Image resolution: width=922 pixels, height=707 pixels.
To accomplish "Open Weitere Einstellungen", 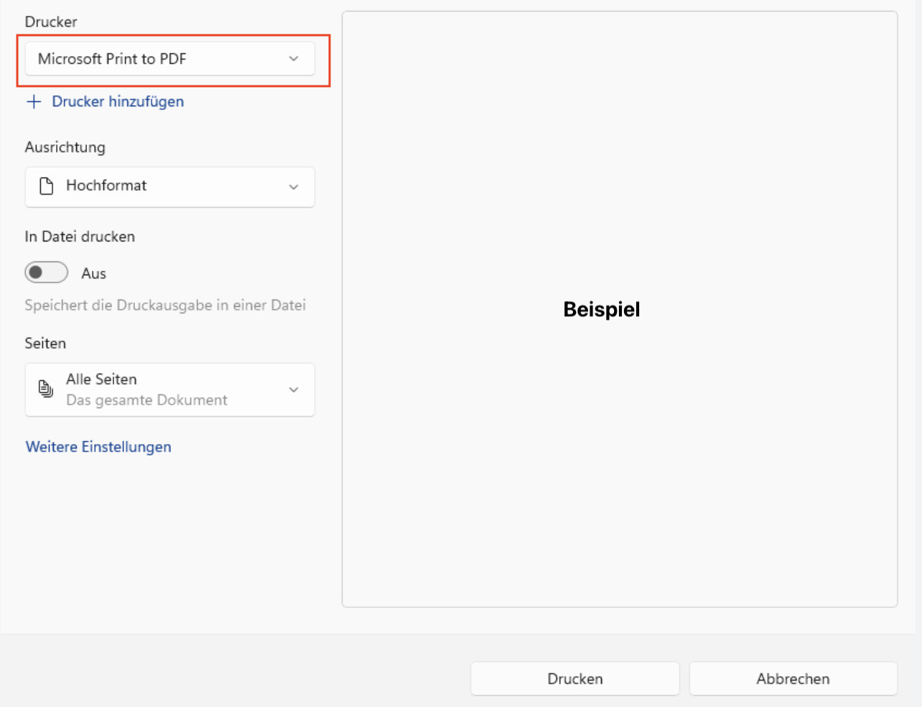I will coord(98,446).
